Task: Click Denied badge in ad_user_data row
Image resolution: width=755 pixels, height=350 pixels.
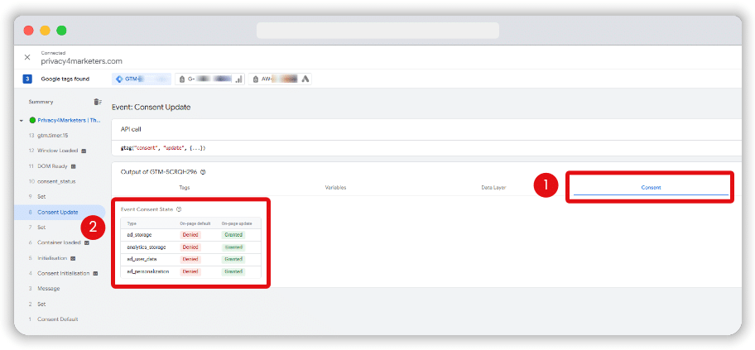Action: tap(190, 259)
